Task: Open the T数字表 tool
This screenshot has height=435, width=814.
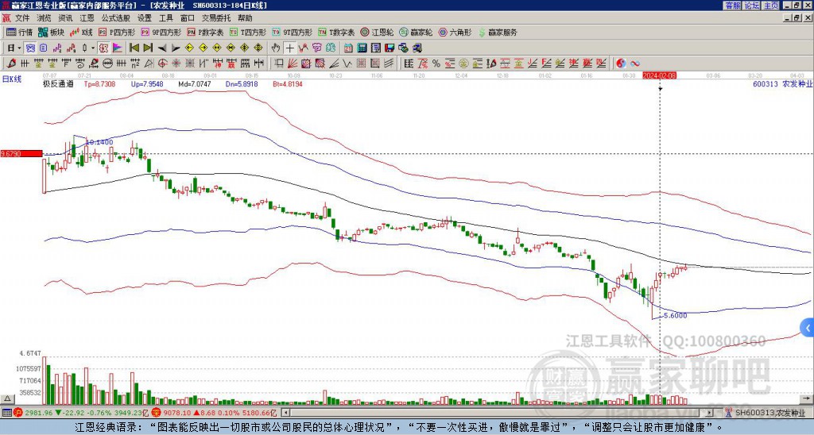Action: 337,32
